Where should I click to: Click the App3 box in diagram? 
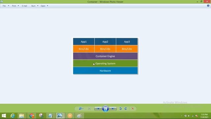click(x=127, y=42)
